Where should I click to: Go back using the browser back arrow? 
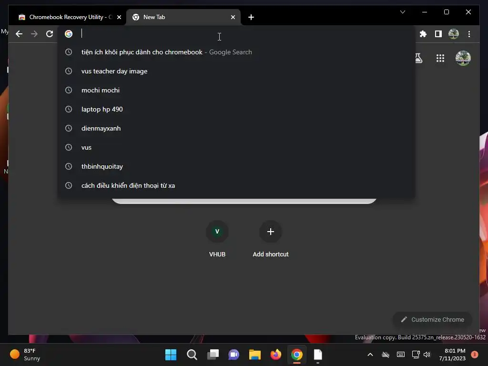coord(19,34)
